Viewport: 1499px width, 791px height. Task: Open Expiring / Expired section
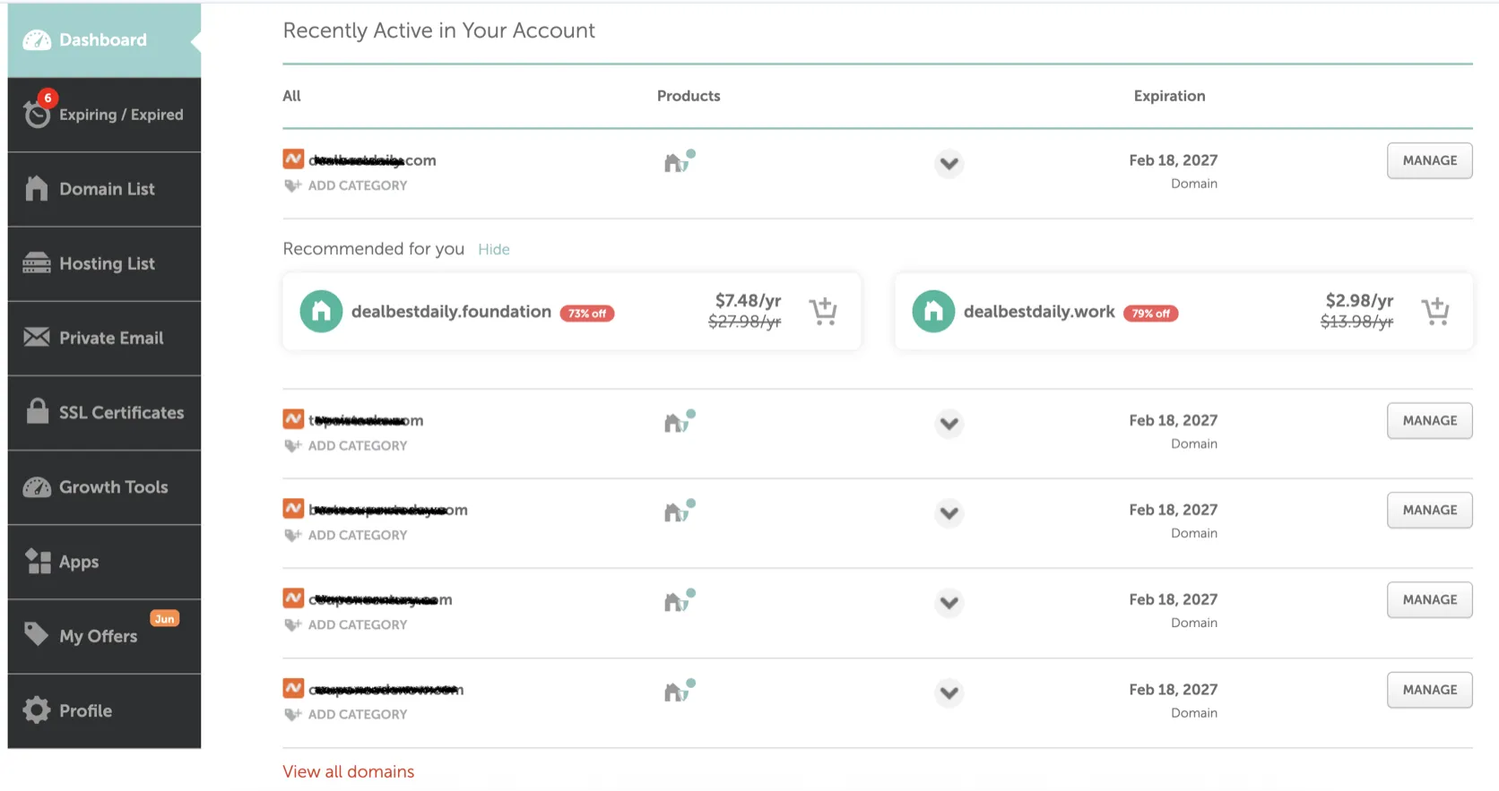pyautogui.click(x=104, y=115)
